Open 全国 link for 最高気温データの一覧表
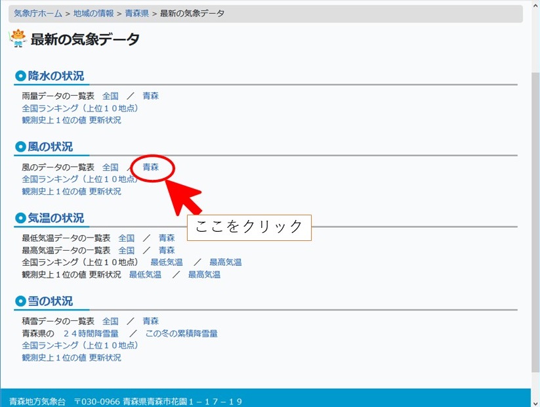The width and height of the screenshot is (540, 407). (127, 250)
